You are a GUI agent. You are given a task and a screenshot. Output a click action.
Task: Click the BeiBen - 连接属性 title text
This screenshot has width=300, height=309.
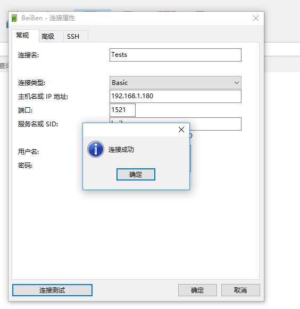coord(48,18)
